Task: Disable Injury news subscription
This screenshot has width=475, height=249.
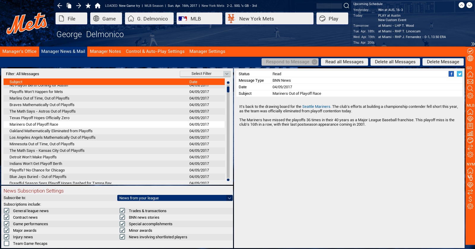Action: pos(7,237)
